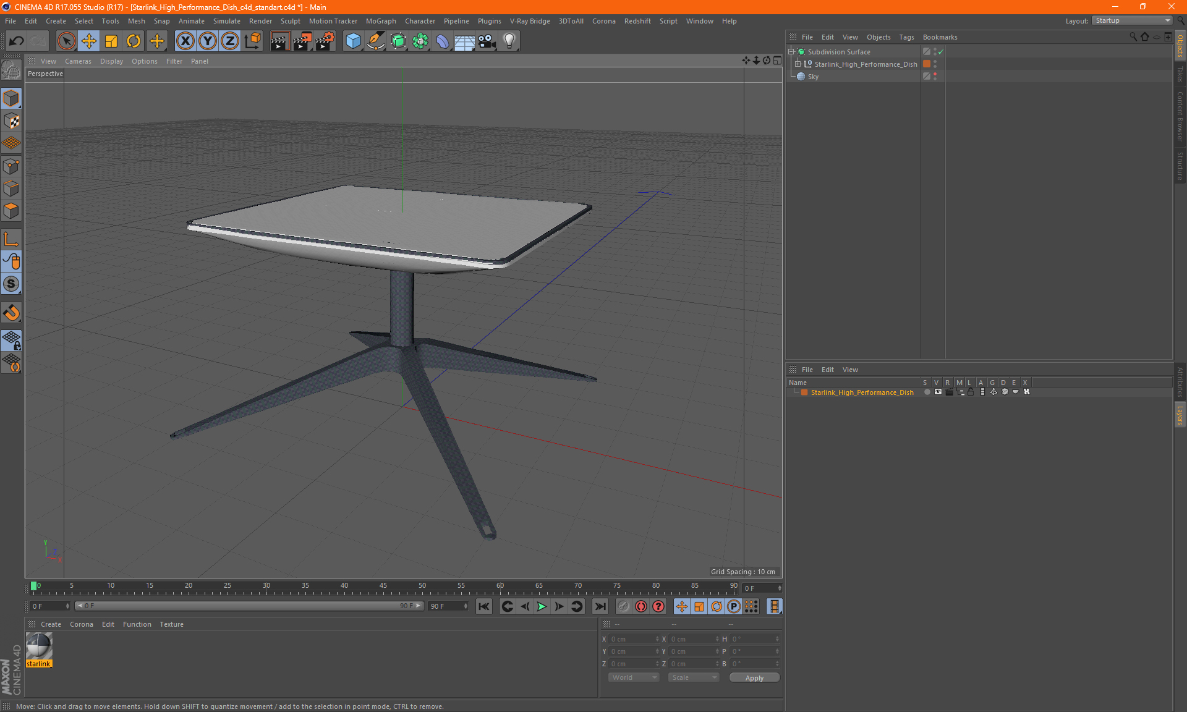
Task: Click the Undo arrow icon
Action: tap(17, 41)
